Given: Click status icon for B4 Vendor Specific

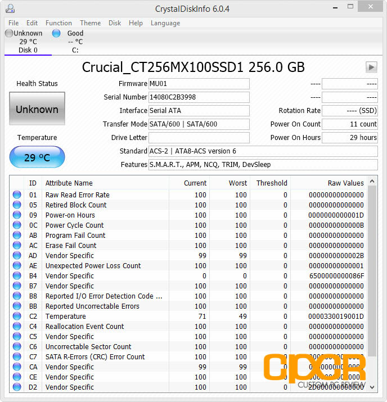Looking at the screenshot, I should pyautogui.click(x=17, y=275).
